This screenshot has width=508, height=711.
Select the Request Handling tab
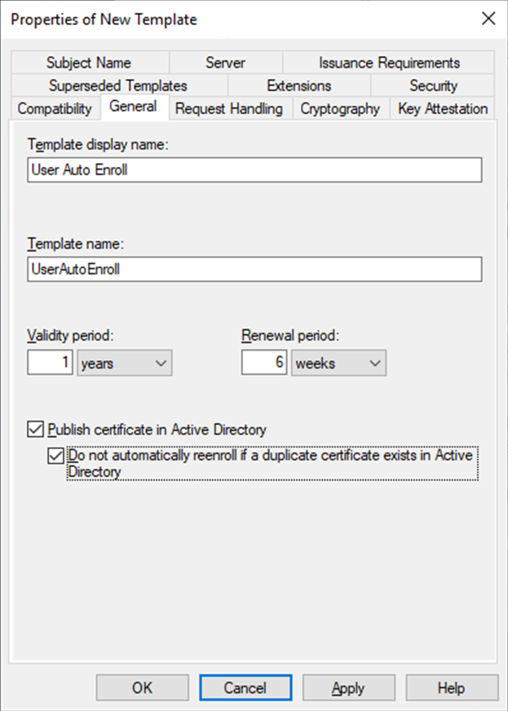tap(229, 108)
